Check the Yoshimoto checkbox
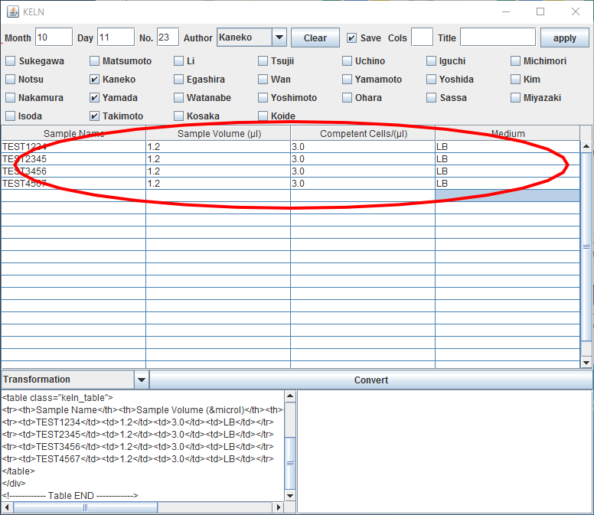Screen dimensions: 594x515 click(x=263, y=98)
